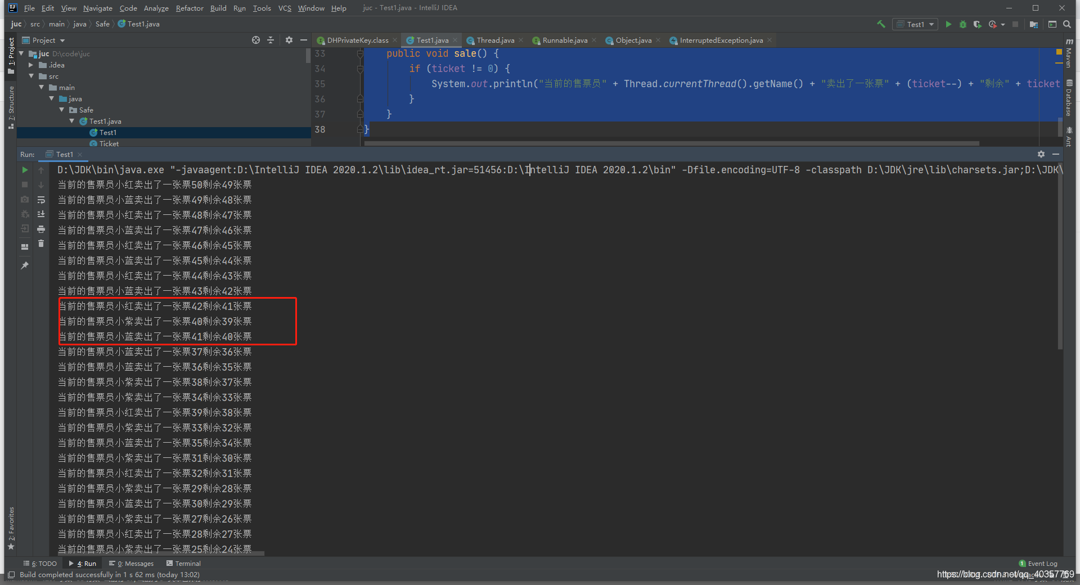Image resolution: width=1080 pixels, height=585 pixels.
Task: Open dropdown arrow next to profiler icon
Action: coord(1003,25)
